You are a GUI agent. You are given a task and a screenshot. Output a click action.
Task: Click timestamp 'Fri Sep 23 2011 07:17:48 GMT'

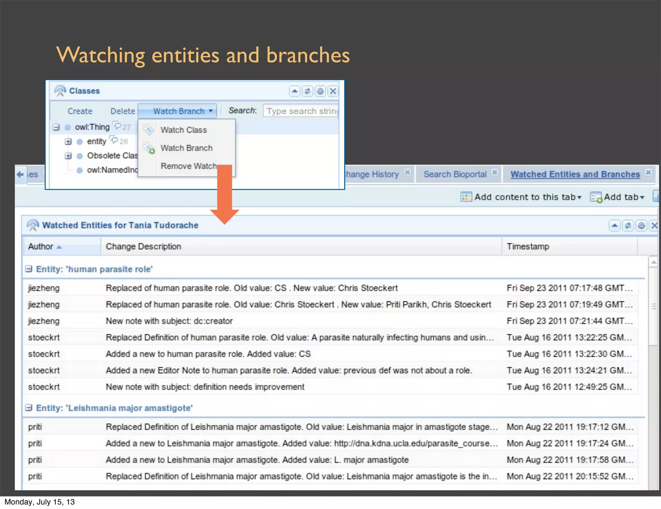click(570, 288)
